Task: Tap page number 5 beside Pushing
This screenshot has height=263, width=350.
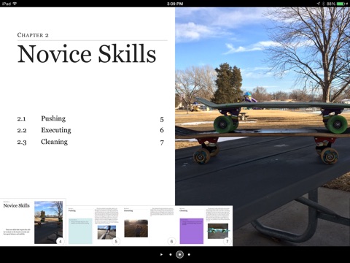Action: click(x=162, y=119)
